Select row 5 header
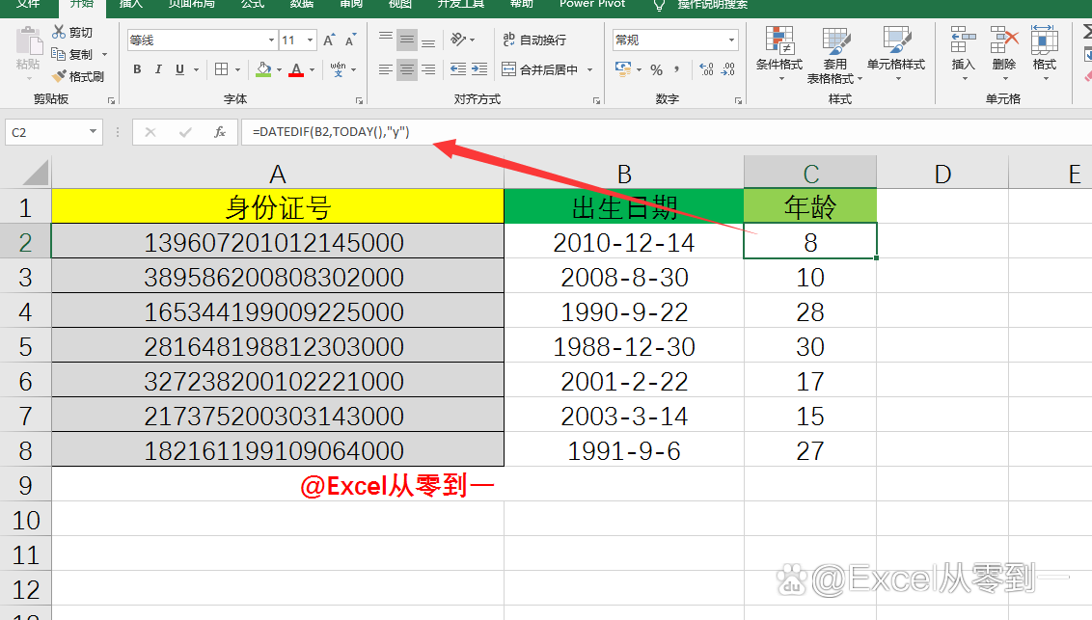Viewport: 1092px width, 620px height. (26, 346)
